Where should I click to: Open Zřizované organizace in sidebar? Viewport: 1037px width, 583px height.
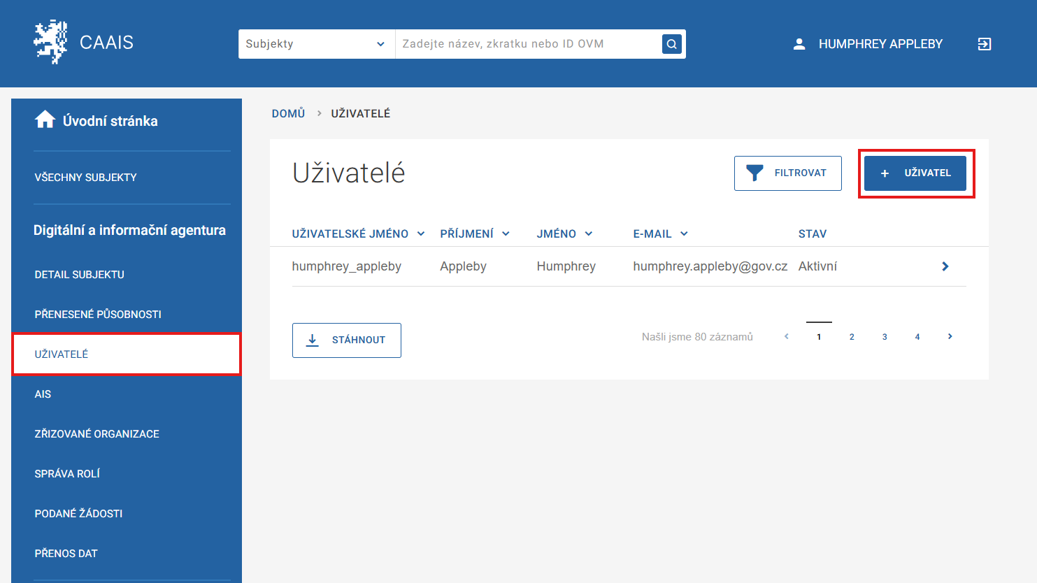[96, 434]
